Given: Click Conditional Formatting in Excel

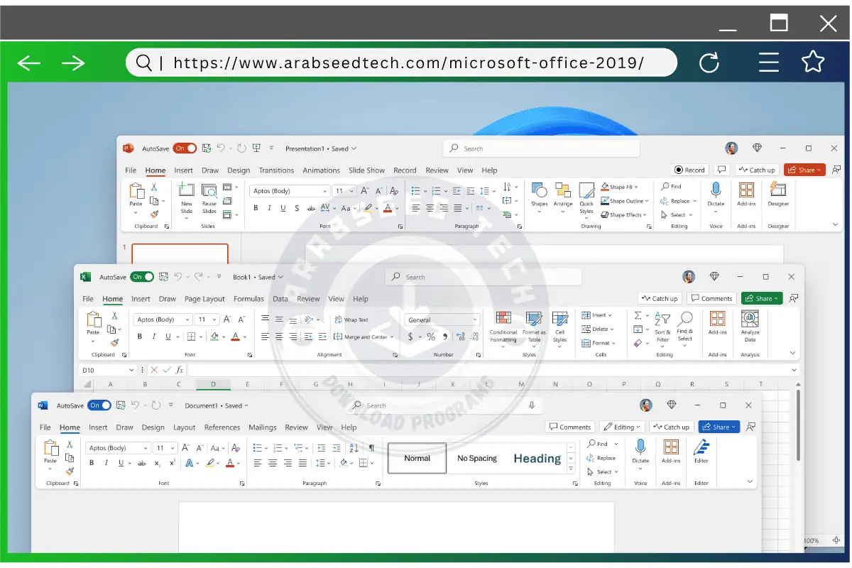Looking at the screenshot, I should click(503, 319).
